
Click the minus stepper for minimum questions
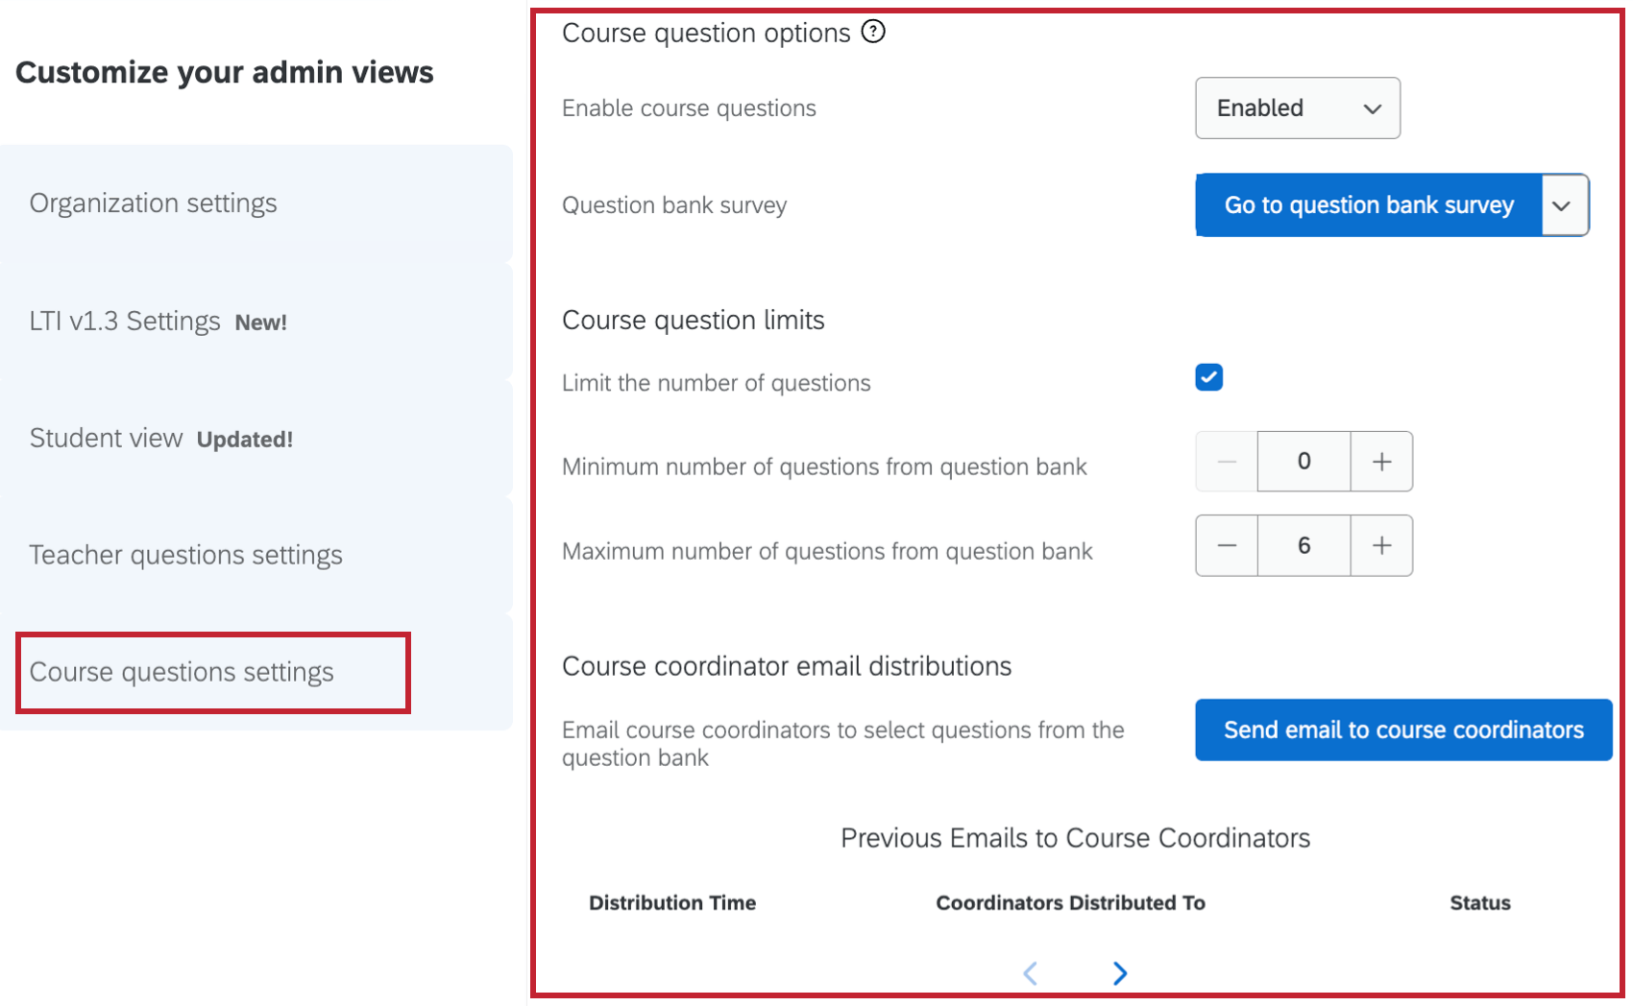click(1226, 461)
